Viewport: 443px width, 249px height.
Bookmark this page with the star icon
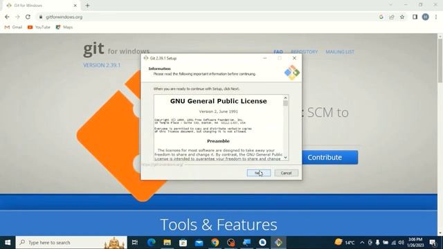point(402,17)
